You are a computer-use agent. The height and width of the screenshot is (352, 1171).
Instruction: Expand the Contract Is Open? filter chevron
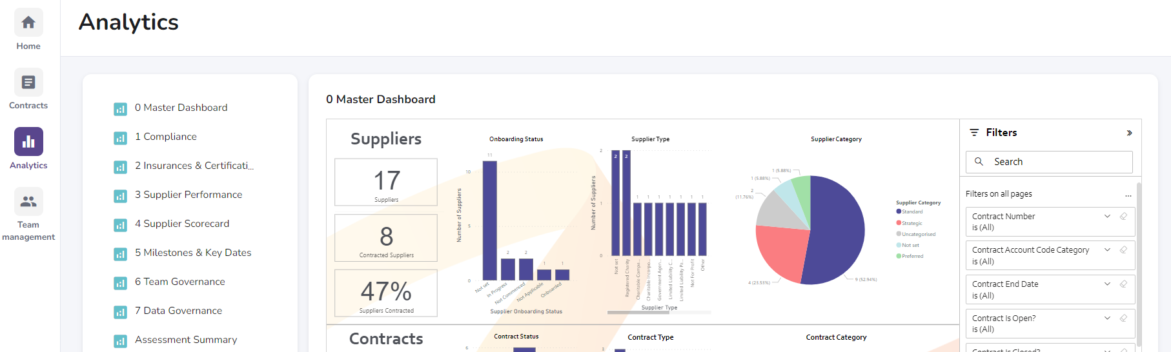(1107, 318)
